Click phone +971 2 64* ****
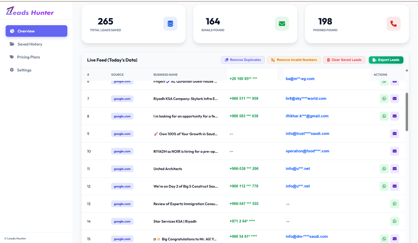This screenshot has height=243, width=418. pyautogui.click(x=242, y=221)
